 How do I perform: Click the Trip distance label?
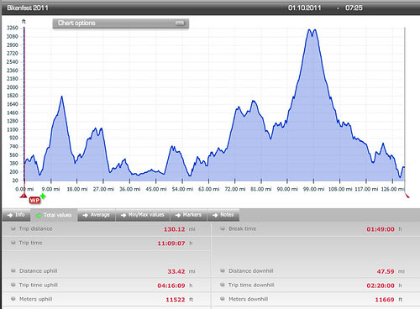tap(35, 228)
